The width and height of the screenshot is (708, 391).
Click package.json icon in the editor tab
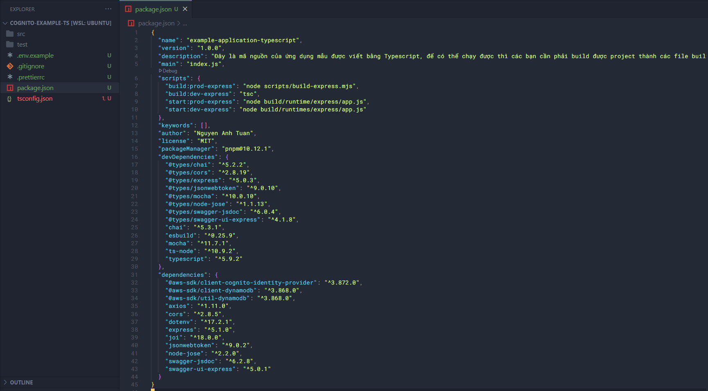(x=128, y=9)
